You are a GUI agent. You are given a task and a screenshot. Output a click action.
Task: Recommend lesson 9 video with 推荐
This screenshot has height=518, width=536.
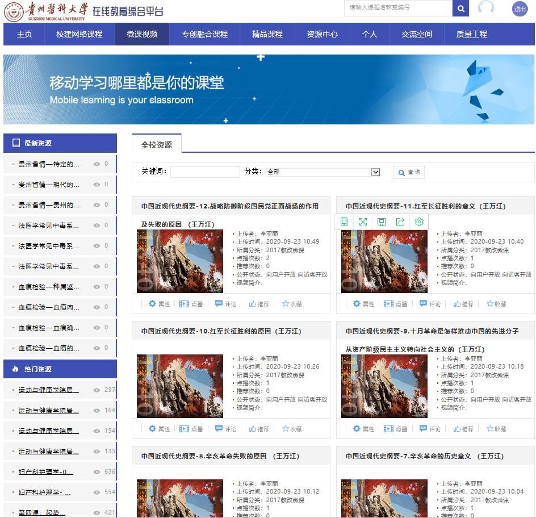pyautogui.click(x=463, y=429)
